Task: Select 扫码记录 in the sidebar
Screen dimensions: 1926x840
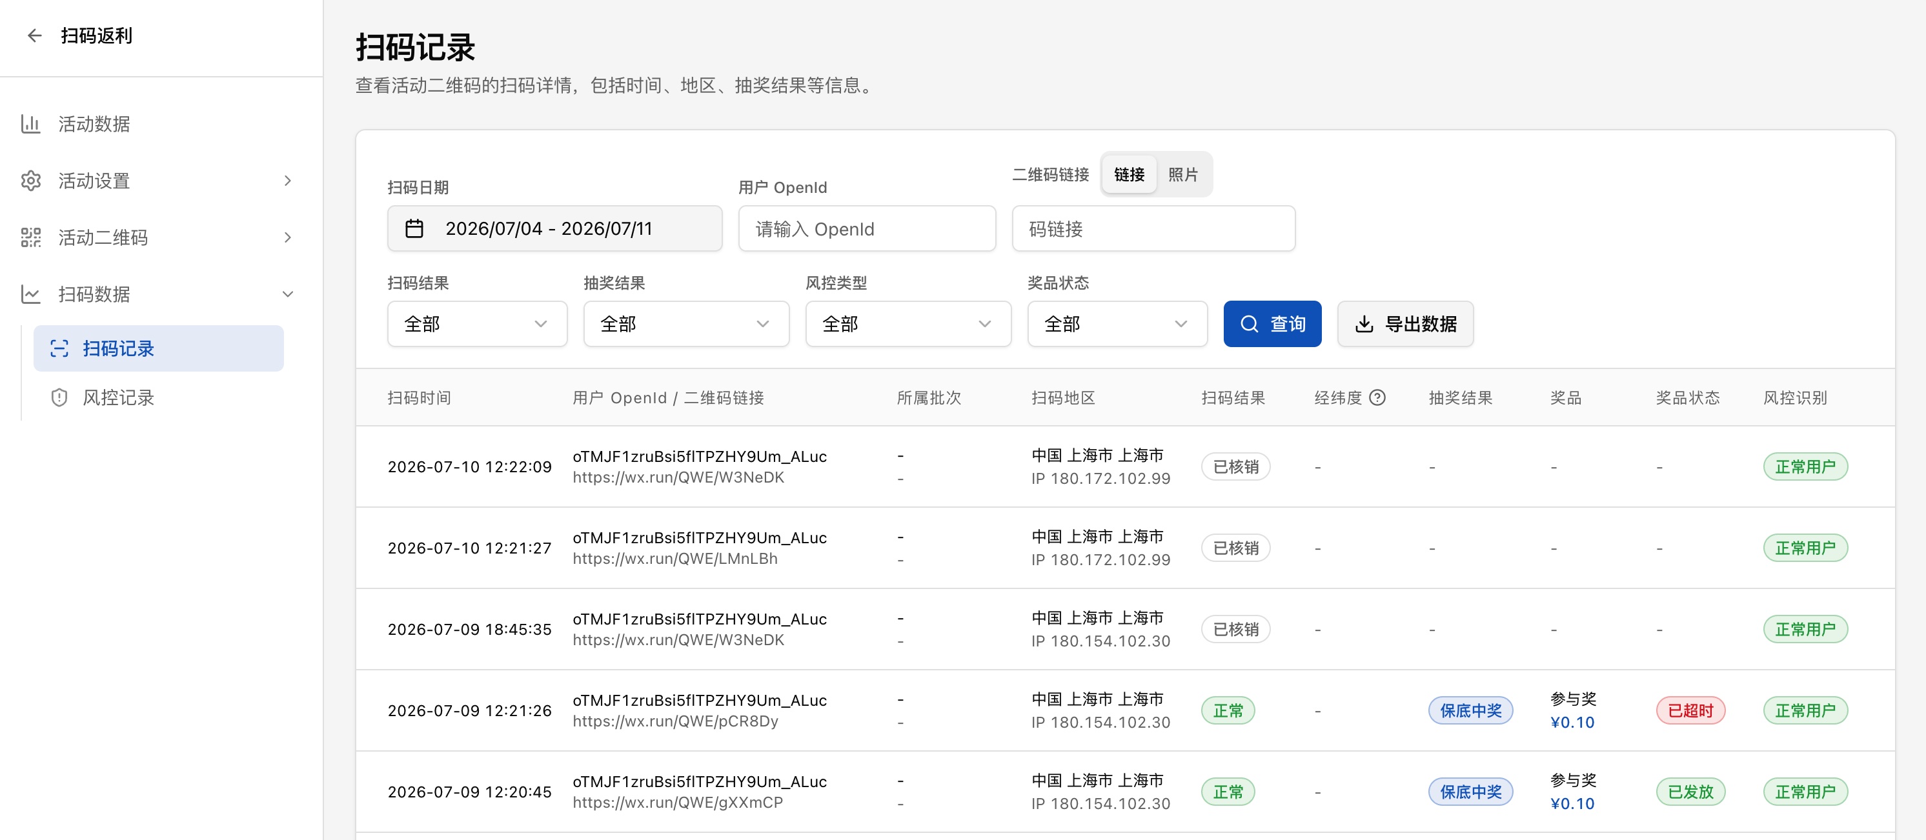Action: coord(159,348)
